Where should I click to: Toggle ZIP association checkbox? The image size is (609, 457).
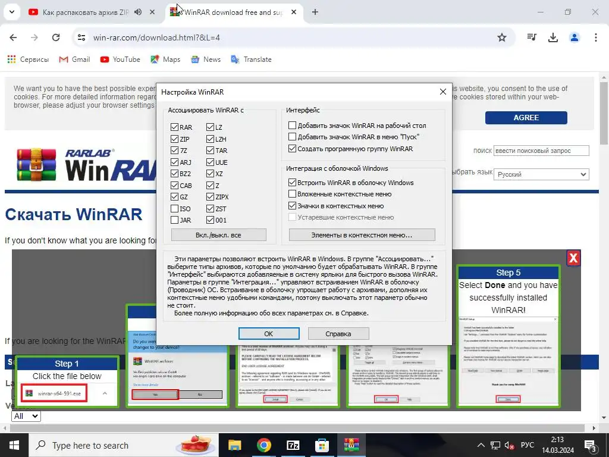point(174,139)
